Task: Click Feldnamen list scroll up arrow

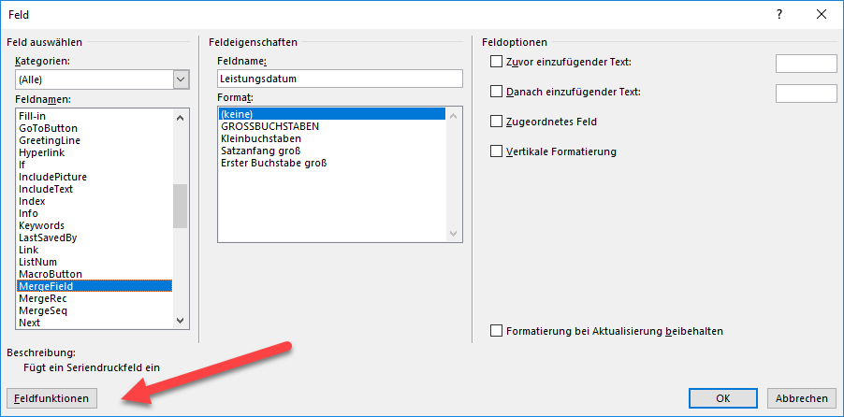Action: pos(181,117)
